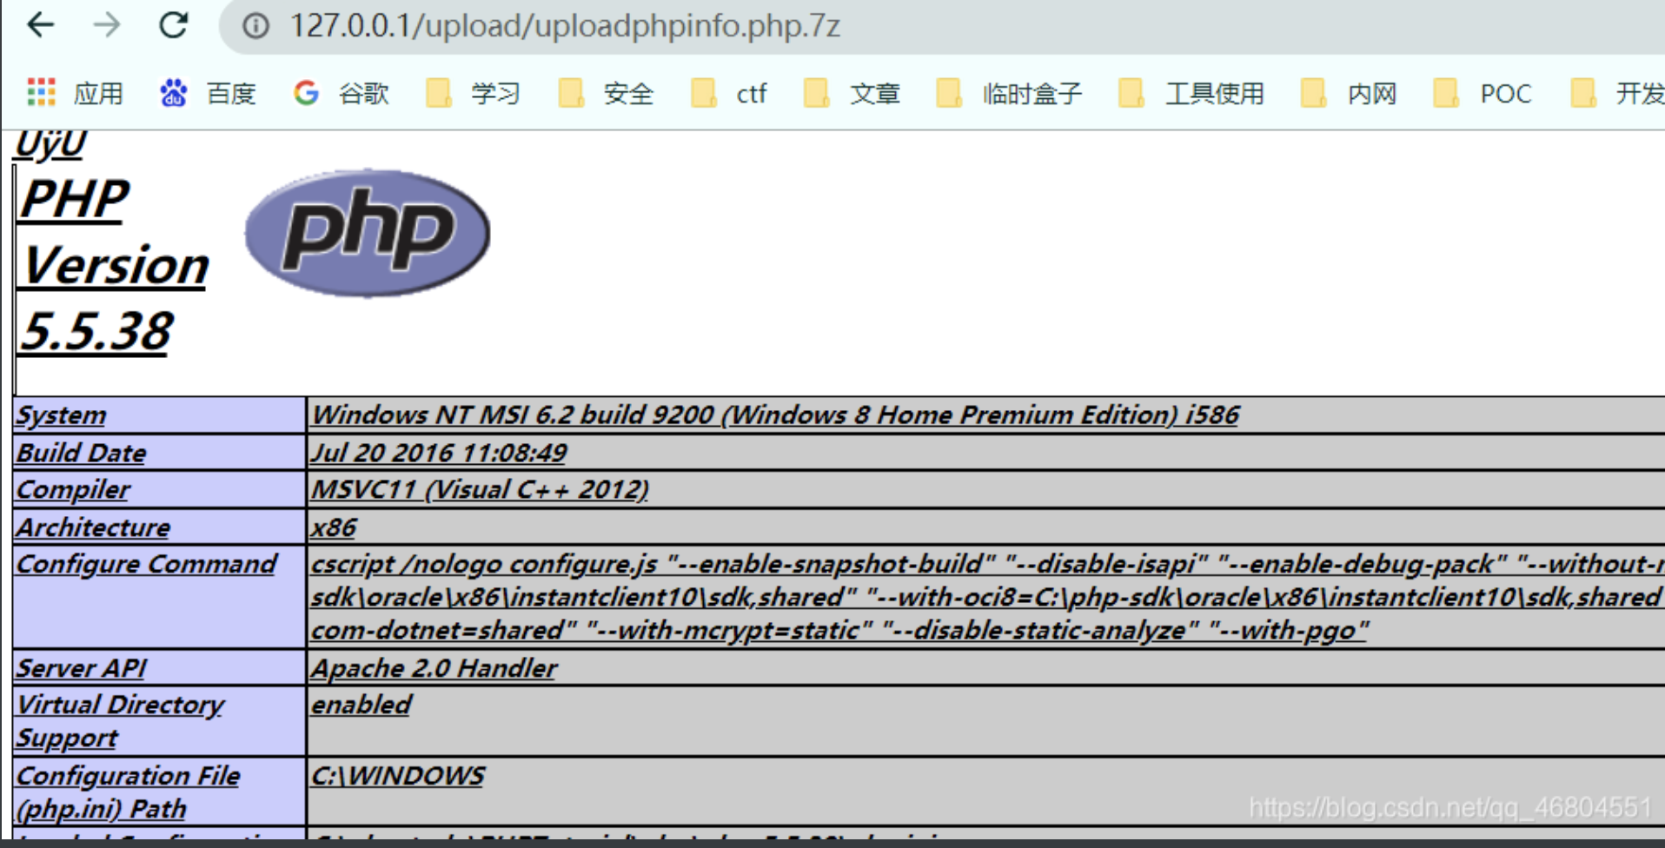Click the Virtual Directory Support label

pyautogui.click(x=120, y=721)
